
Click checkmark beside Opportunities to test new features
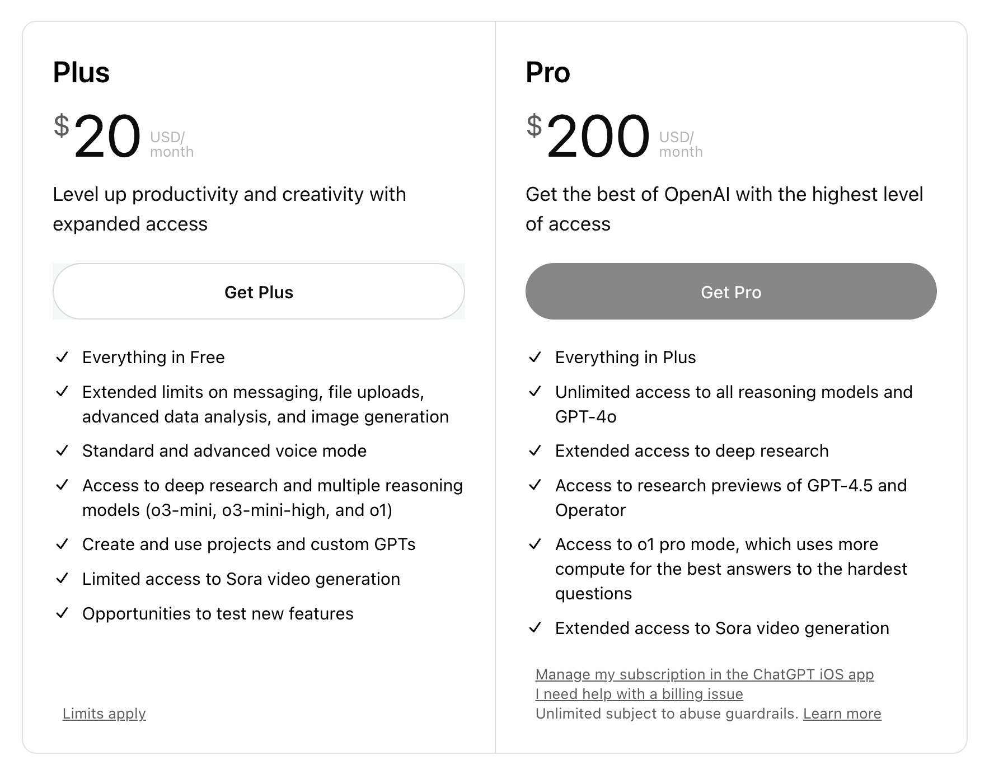click(62, 613)
